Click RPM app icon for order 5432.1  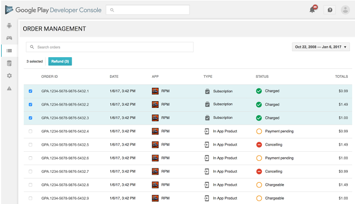tap(155, 91)
